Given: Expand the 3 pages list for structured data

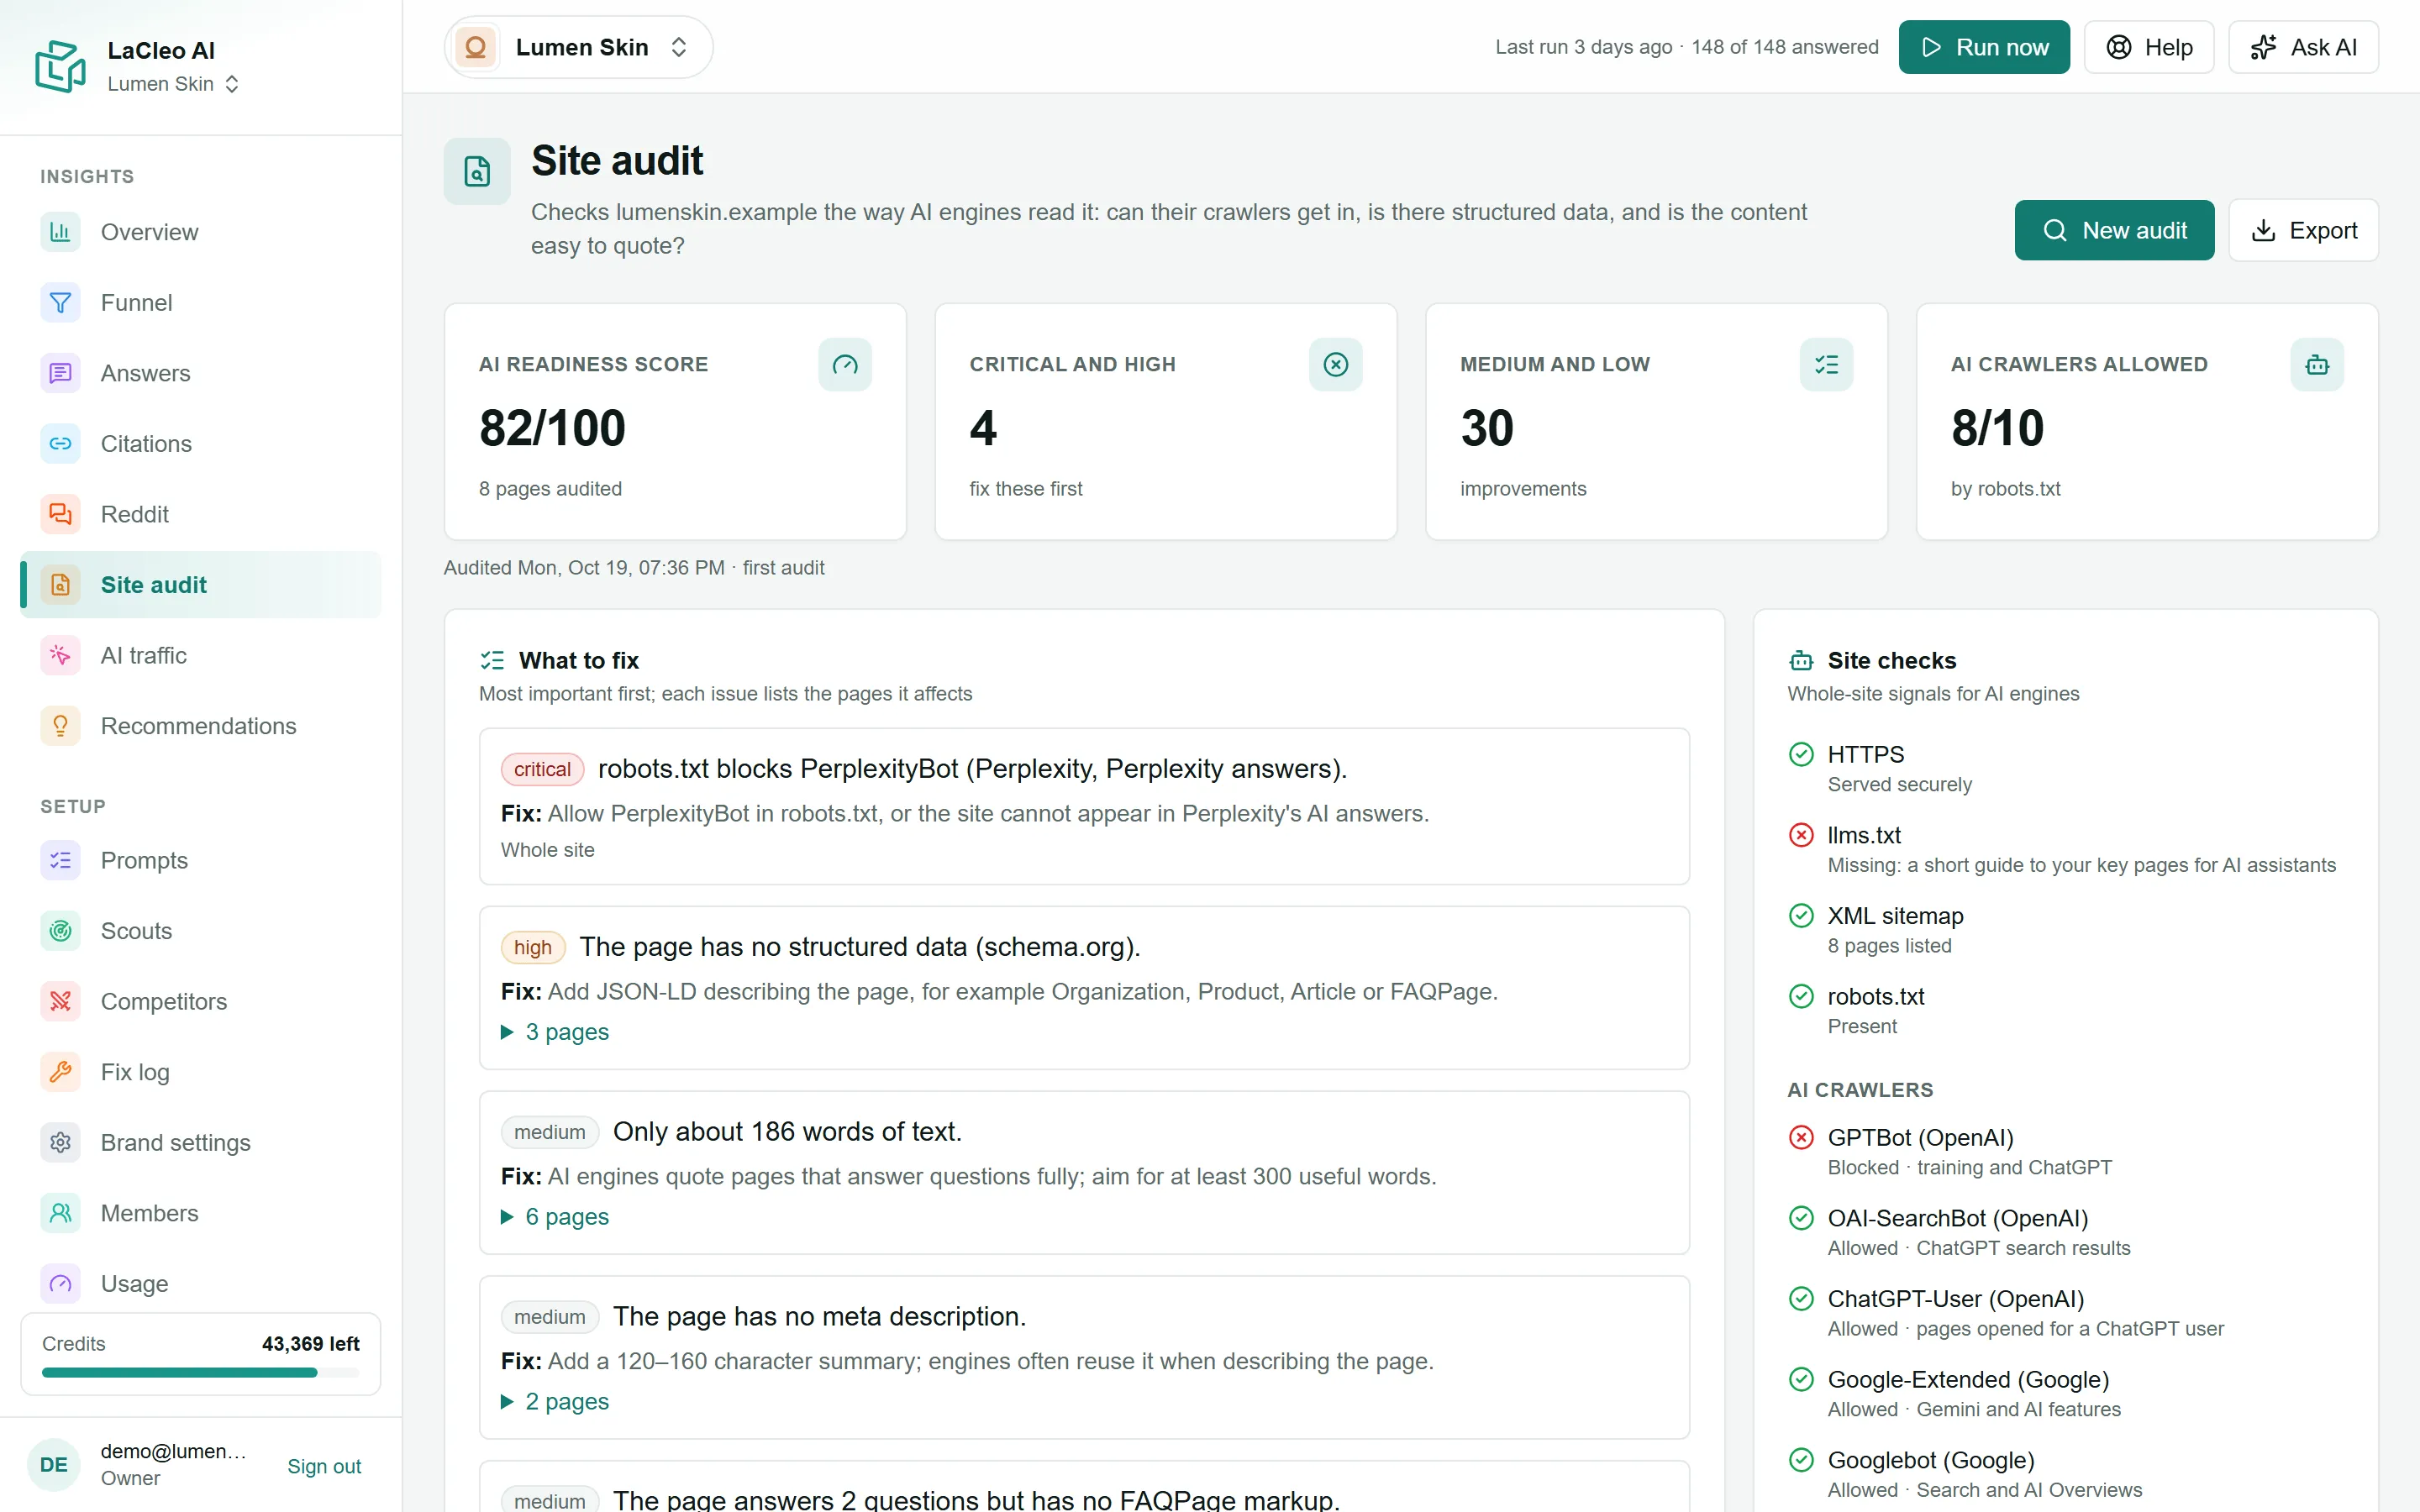Looking at the screenshot, I should pos(555,1031).
